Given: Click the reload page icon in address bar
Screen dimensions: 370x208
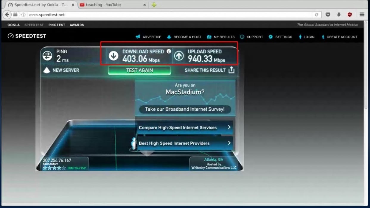Looking at the screenshot, I should (316, 15).
